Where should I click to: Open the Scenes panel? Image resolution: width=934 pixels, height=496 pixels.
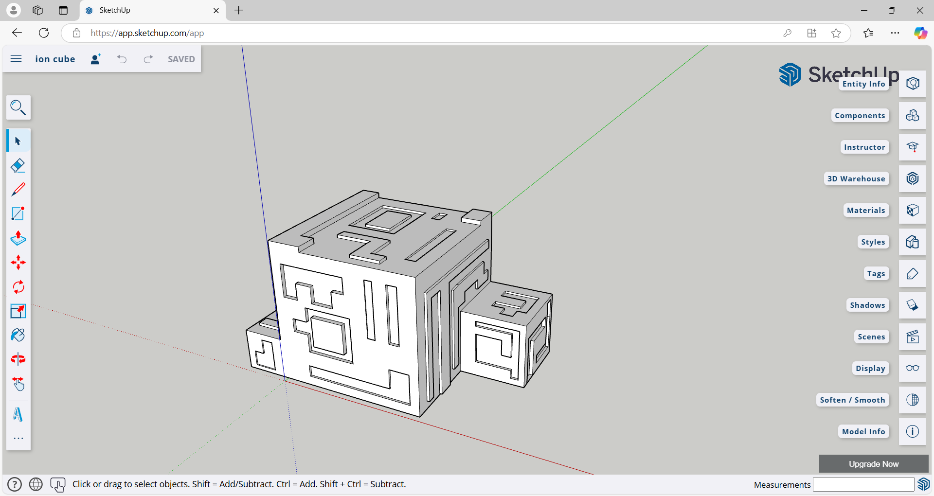(913, 337)
